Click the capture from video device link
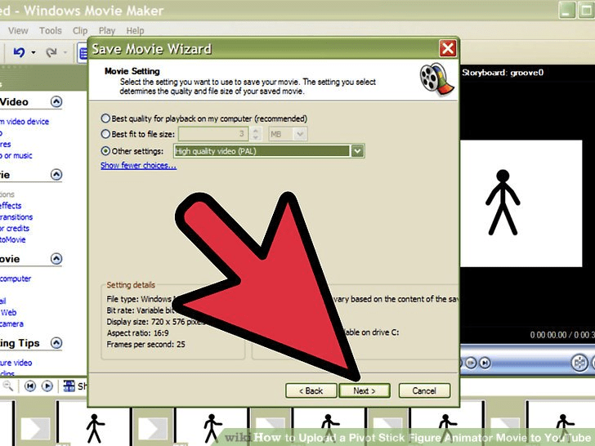595x446 pixels. click(25, 122)
